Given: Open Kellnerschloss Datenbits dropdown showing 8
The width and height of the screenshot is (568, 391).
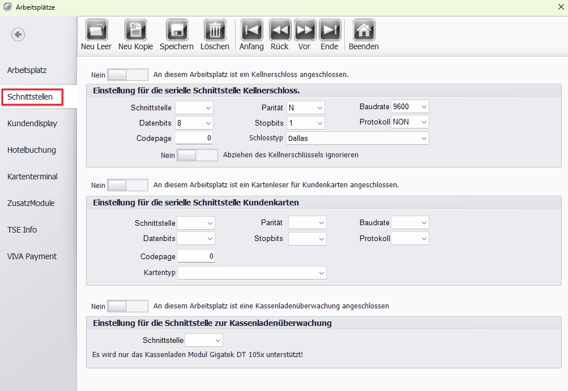Looking at the screenshot, I should pyautogui.click(x=194, y=123).
